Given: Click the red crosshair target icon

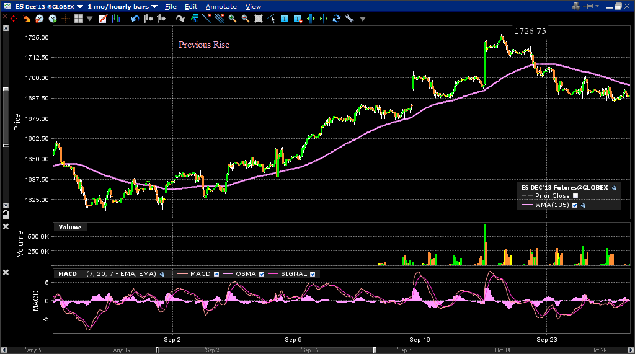Looking at the screenshot, I should [14, 19].
